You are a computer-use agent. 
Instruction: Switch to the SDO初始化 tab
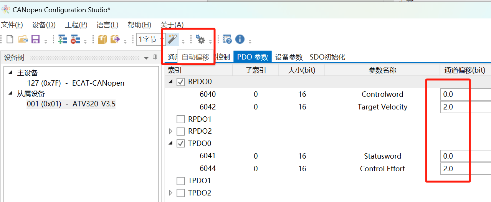tap(327, 57)
